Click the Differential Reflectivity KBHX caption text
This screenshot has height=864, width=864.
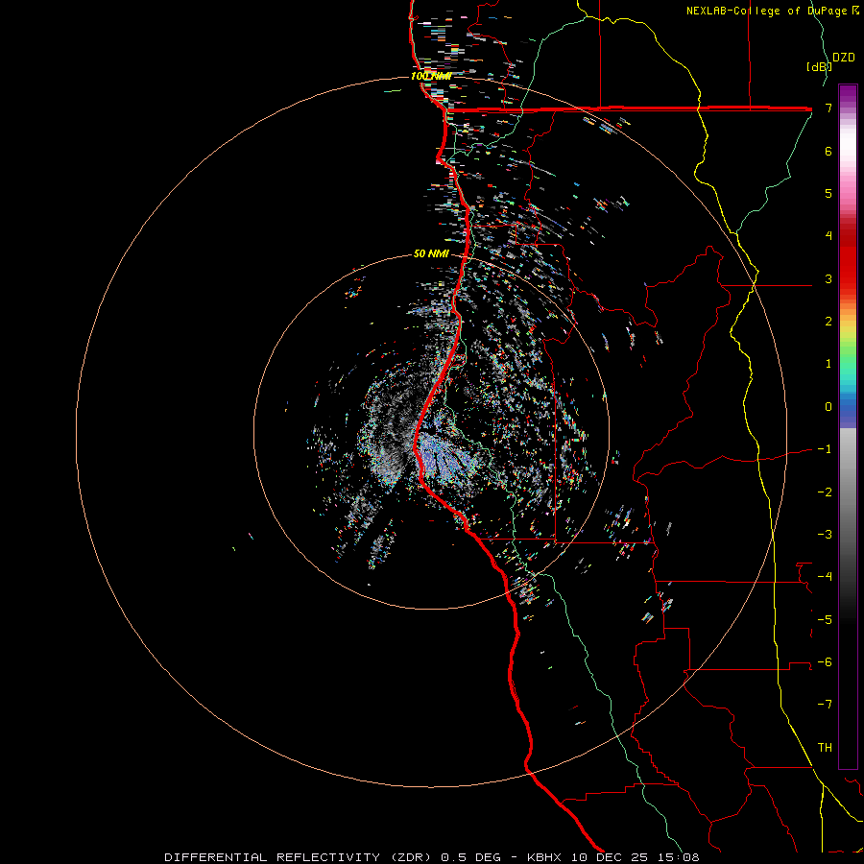point(432,857)
